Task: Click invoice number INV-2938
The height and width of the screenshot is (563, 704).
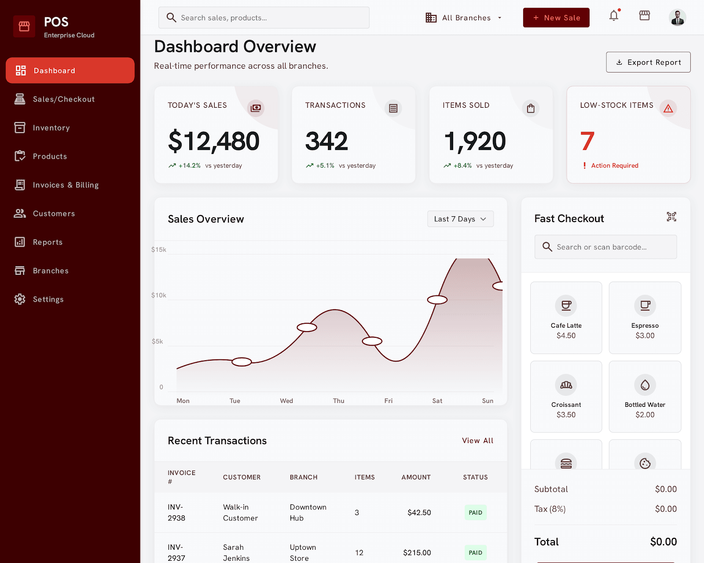Action: [x=176, y=512]
